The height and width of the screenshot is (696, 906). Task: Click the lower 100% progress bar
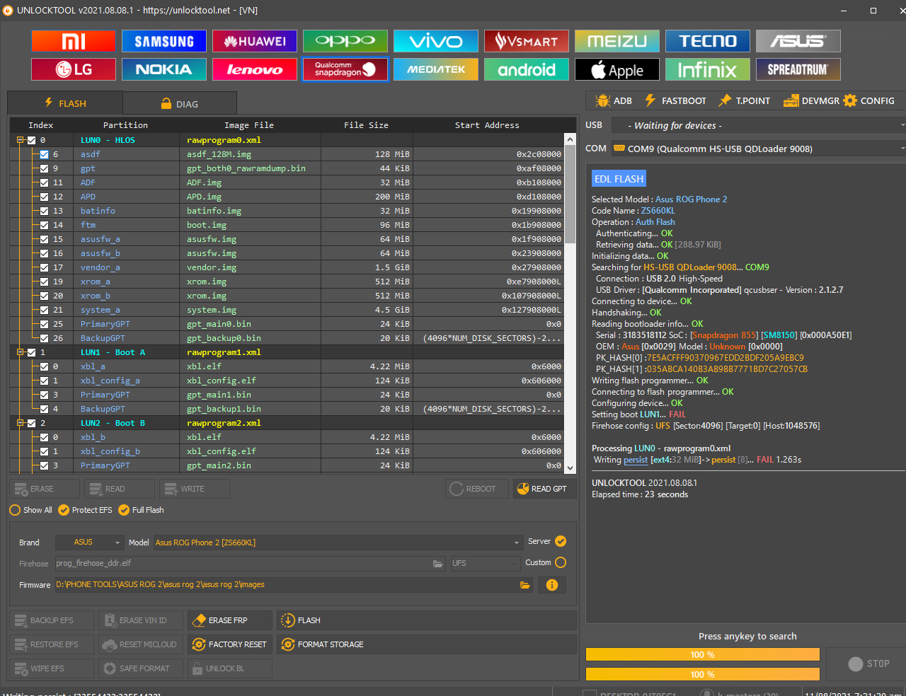pyautogui.click(x=702, y=674)
